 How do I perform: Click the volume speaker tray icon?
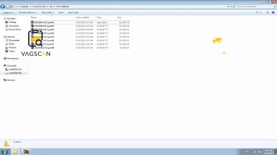pos(255,152)
